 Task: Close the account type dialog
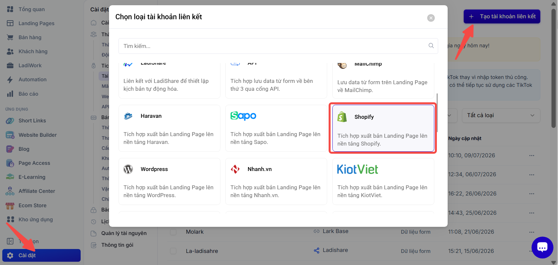[x=431, y=18]
